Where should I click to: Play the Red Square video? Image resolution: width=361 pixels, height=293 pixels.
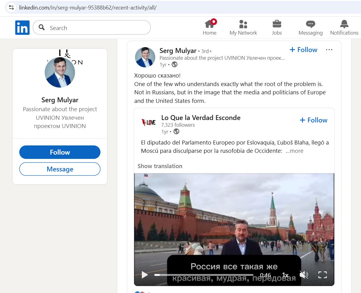coord(145,275)
